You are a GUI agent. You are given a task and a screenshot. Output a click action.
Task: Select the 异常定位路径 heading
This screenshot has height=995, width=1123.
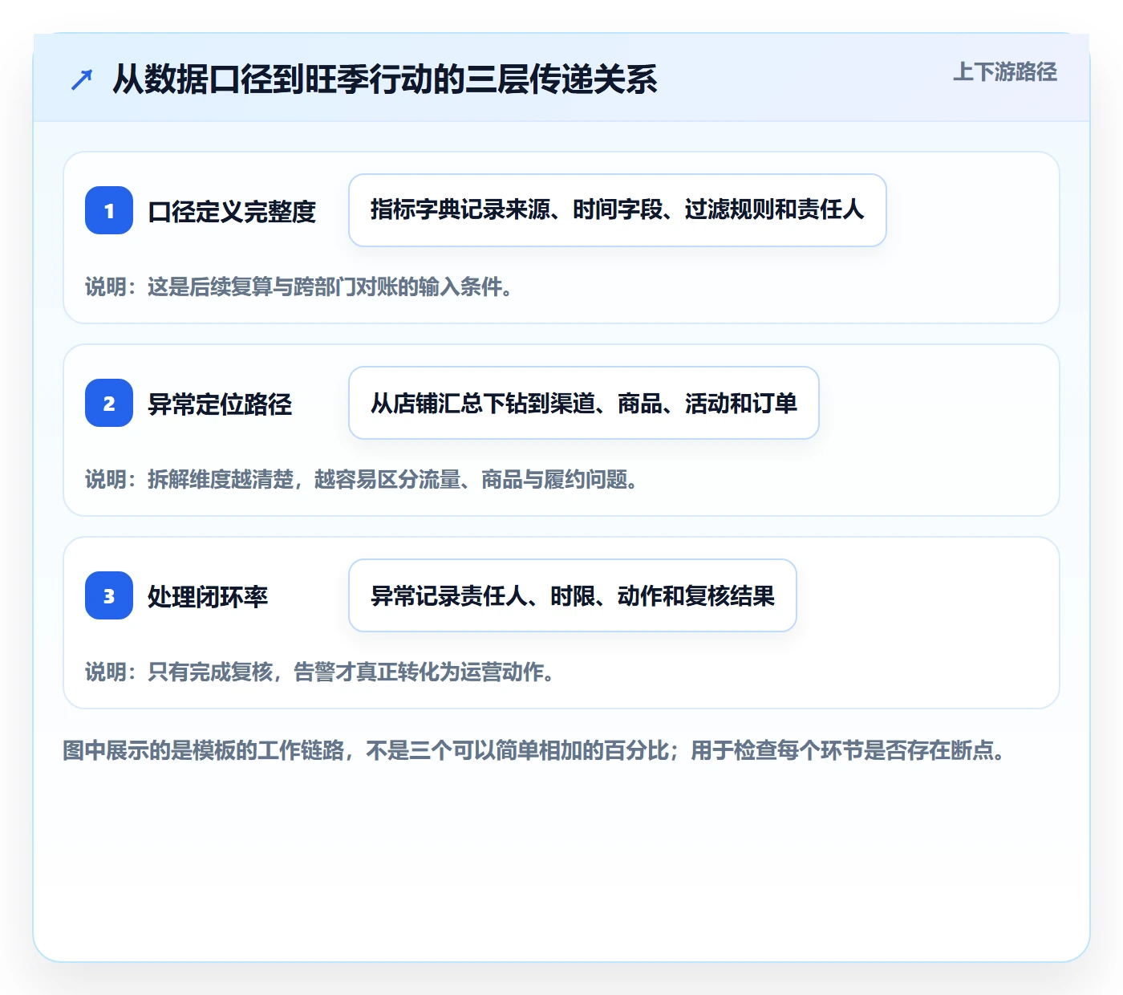220,404
